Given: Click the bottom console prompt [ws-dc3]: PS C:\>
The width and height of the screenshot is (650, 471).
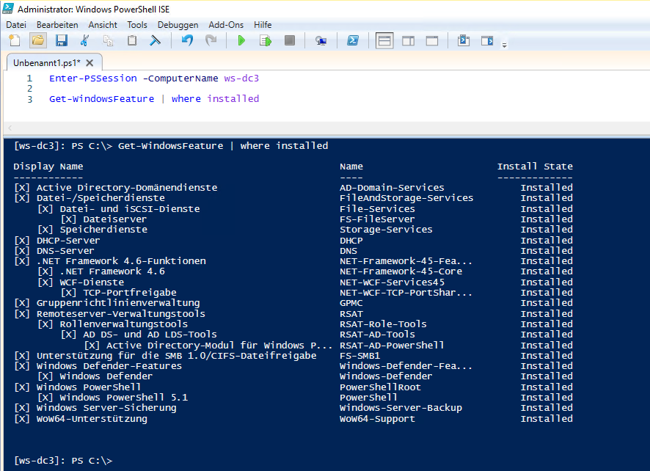Looking at the screenshot, I should click(x=63, y=461).
